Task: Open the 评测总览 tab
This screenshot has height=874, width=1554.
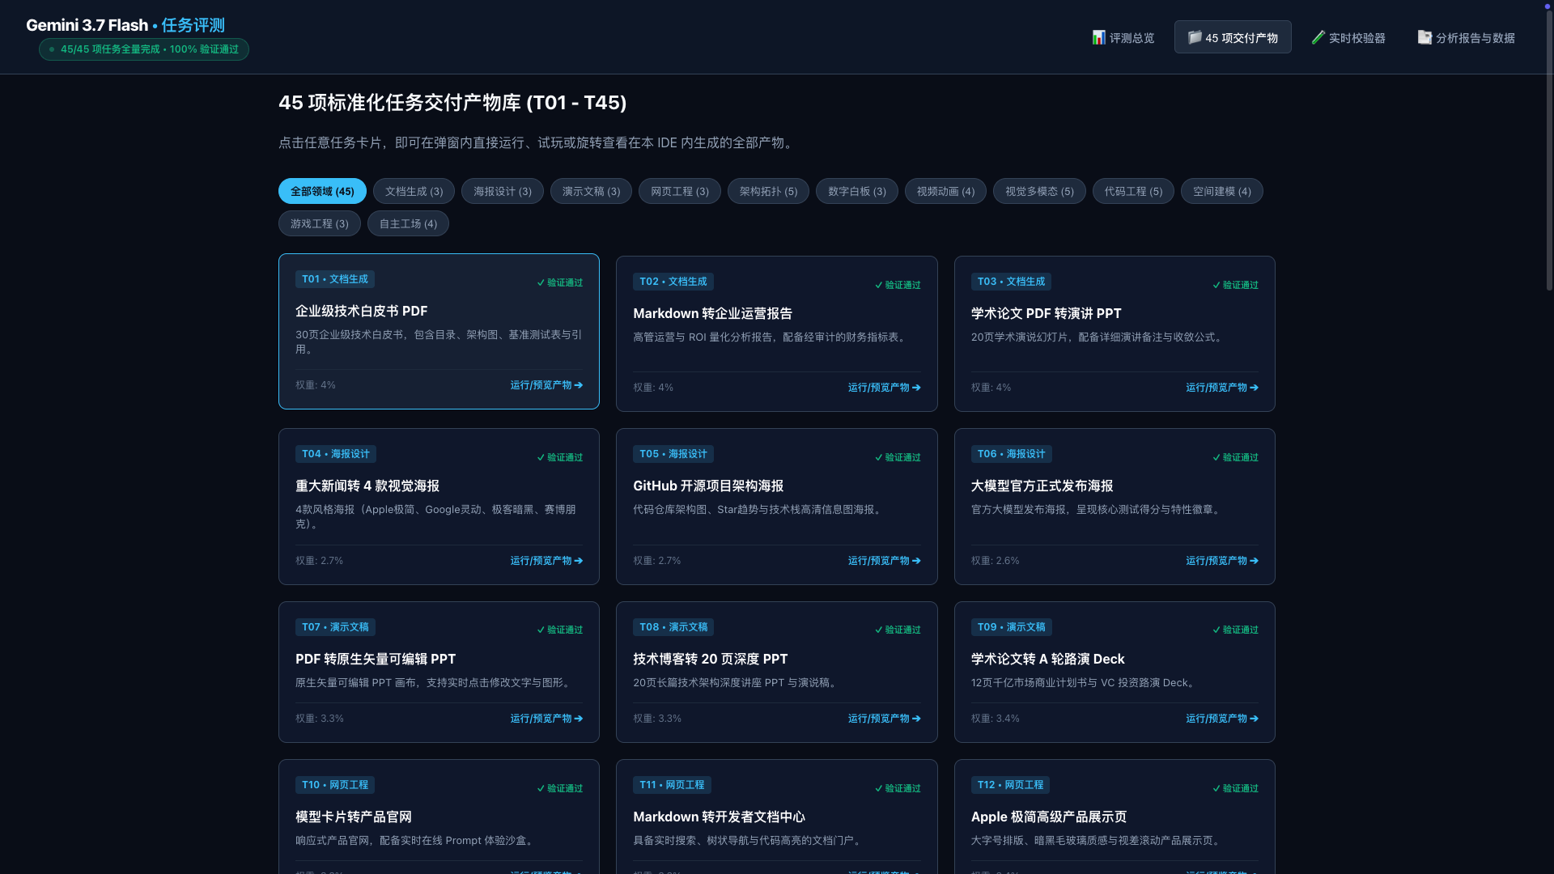Action: click(x=1123, y=37)
